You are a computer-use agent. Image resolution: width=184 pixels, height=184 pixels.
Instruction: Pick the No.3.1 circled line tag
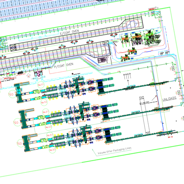pos(50,135)
